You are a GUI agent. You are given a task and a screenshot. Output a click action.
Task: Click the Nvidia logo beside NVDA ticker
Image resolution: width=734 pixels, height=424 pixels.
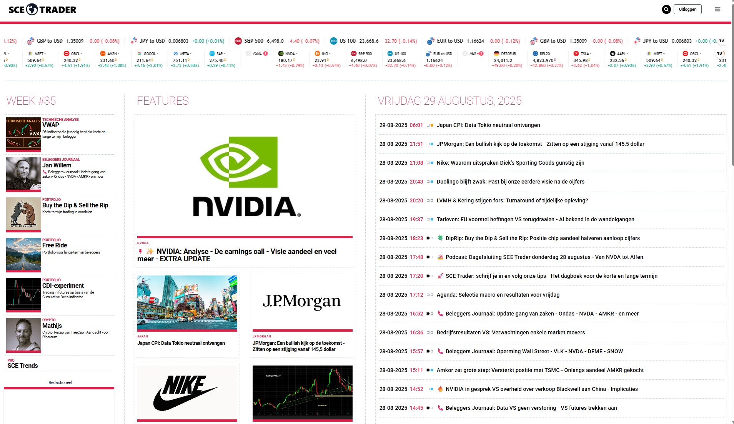click(x=281, y=53)
